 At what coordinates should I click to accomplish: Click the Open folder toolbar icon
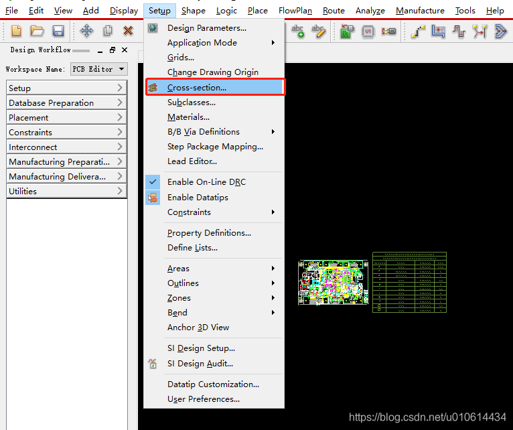point(37,31)
